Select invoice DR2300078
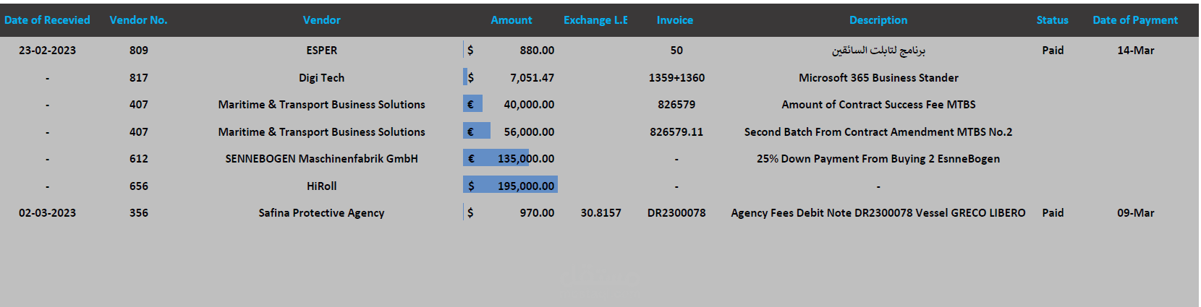Screen dimensions: 1201x307 [676, 213]
